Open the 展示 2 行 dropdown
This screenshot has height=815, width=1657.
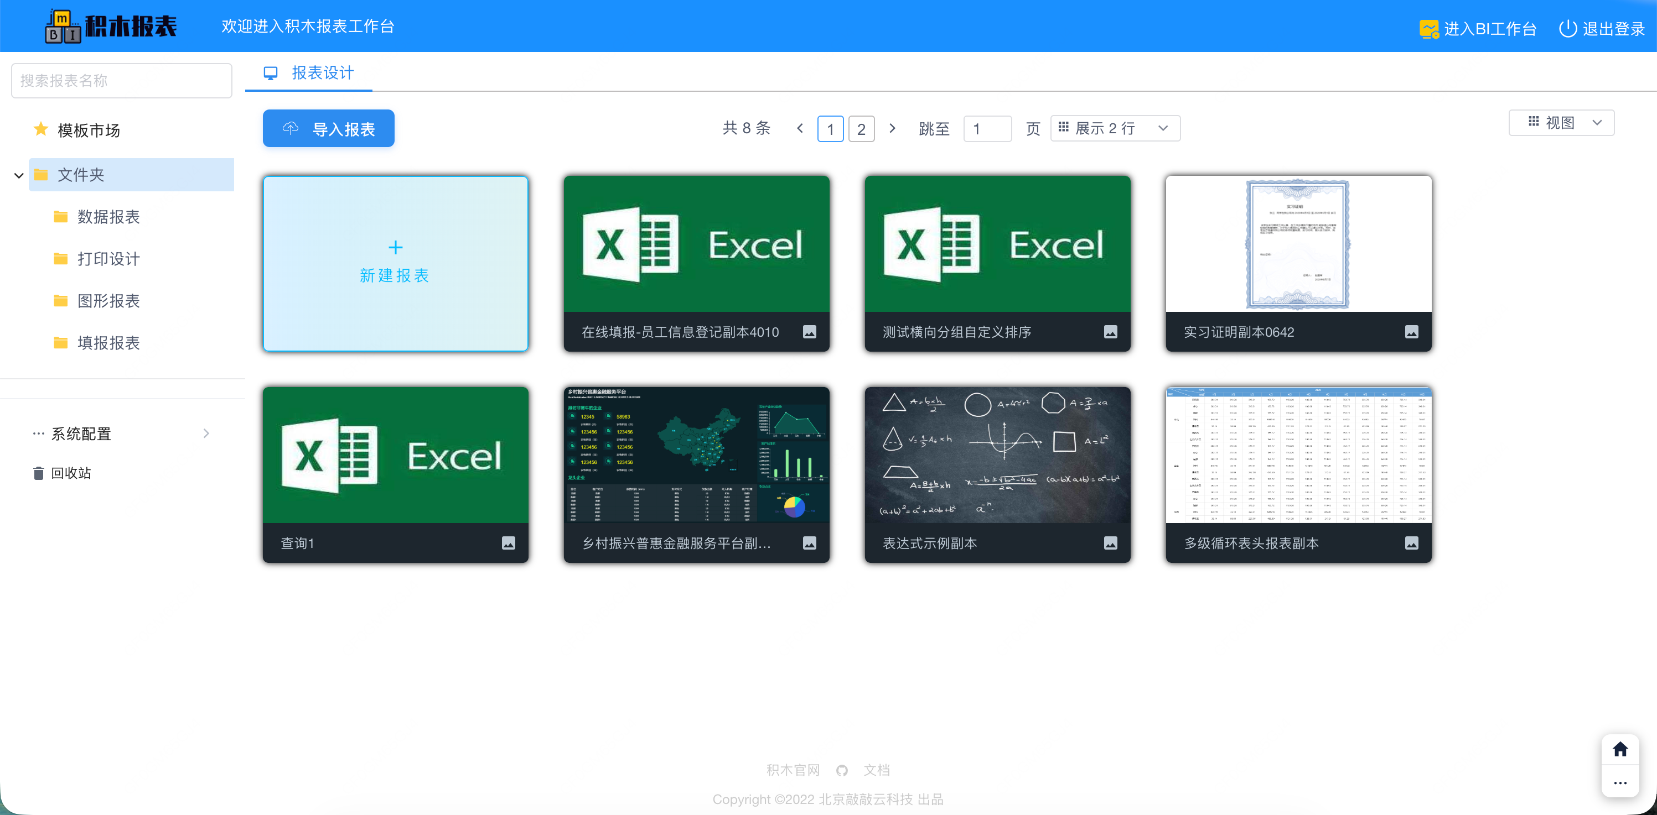(1115, 128)
